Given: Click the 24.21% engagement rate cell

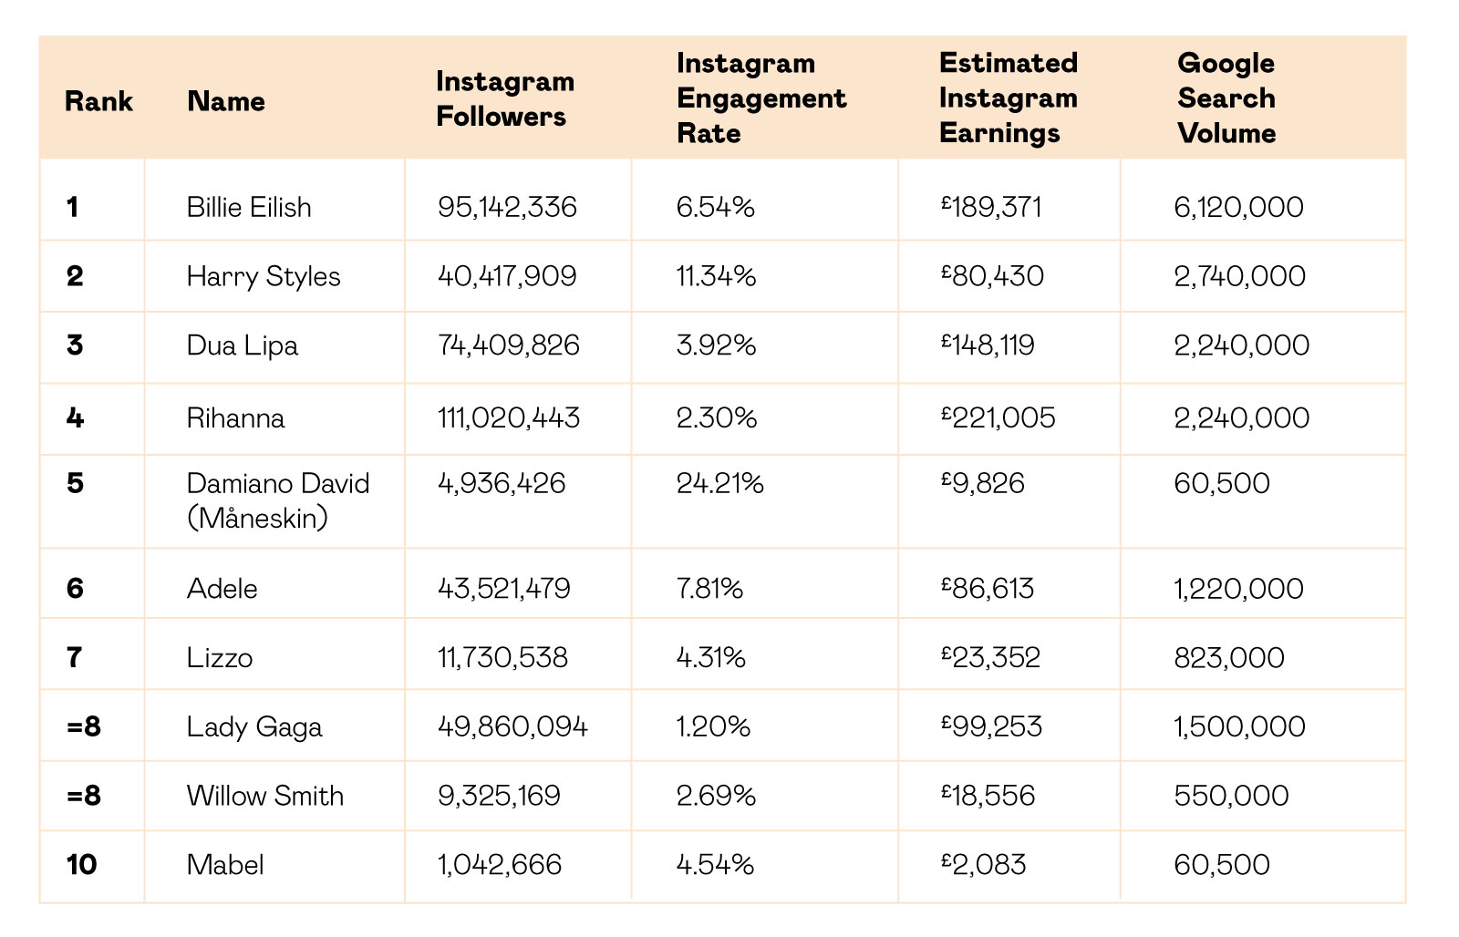Looking at the screenshot, I should pos(720,483).
